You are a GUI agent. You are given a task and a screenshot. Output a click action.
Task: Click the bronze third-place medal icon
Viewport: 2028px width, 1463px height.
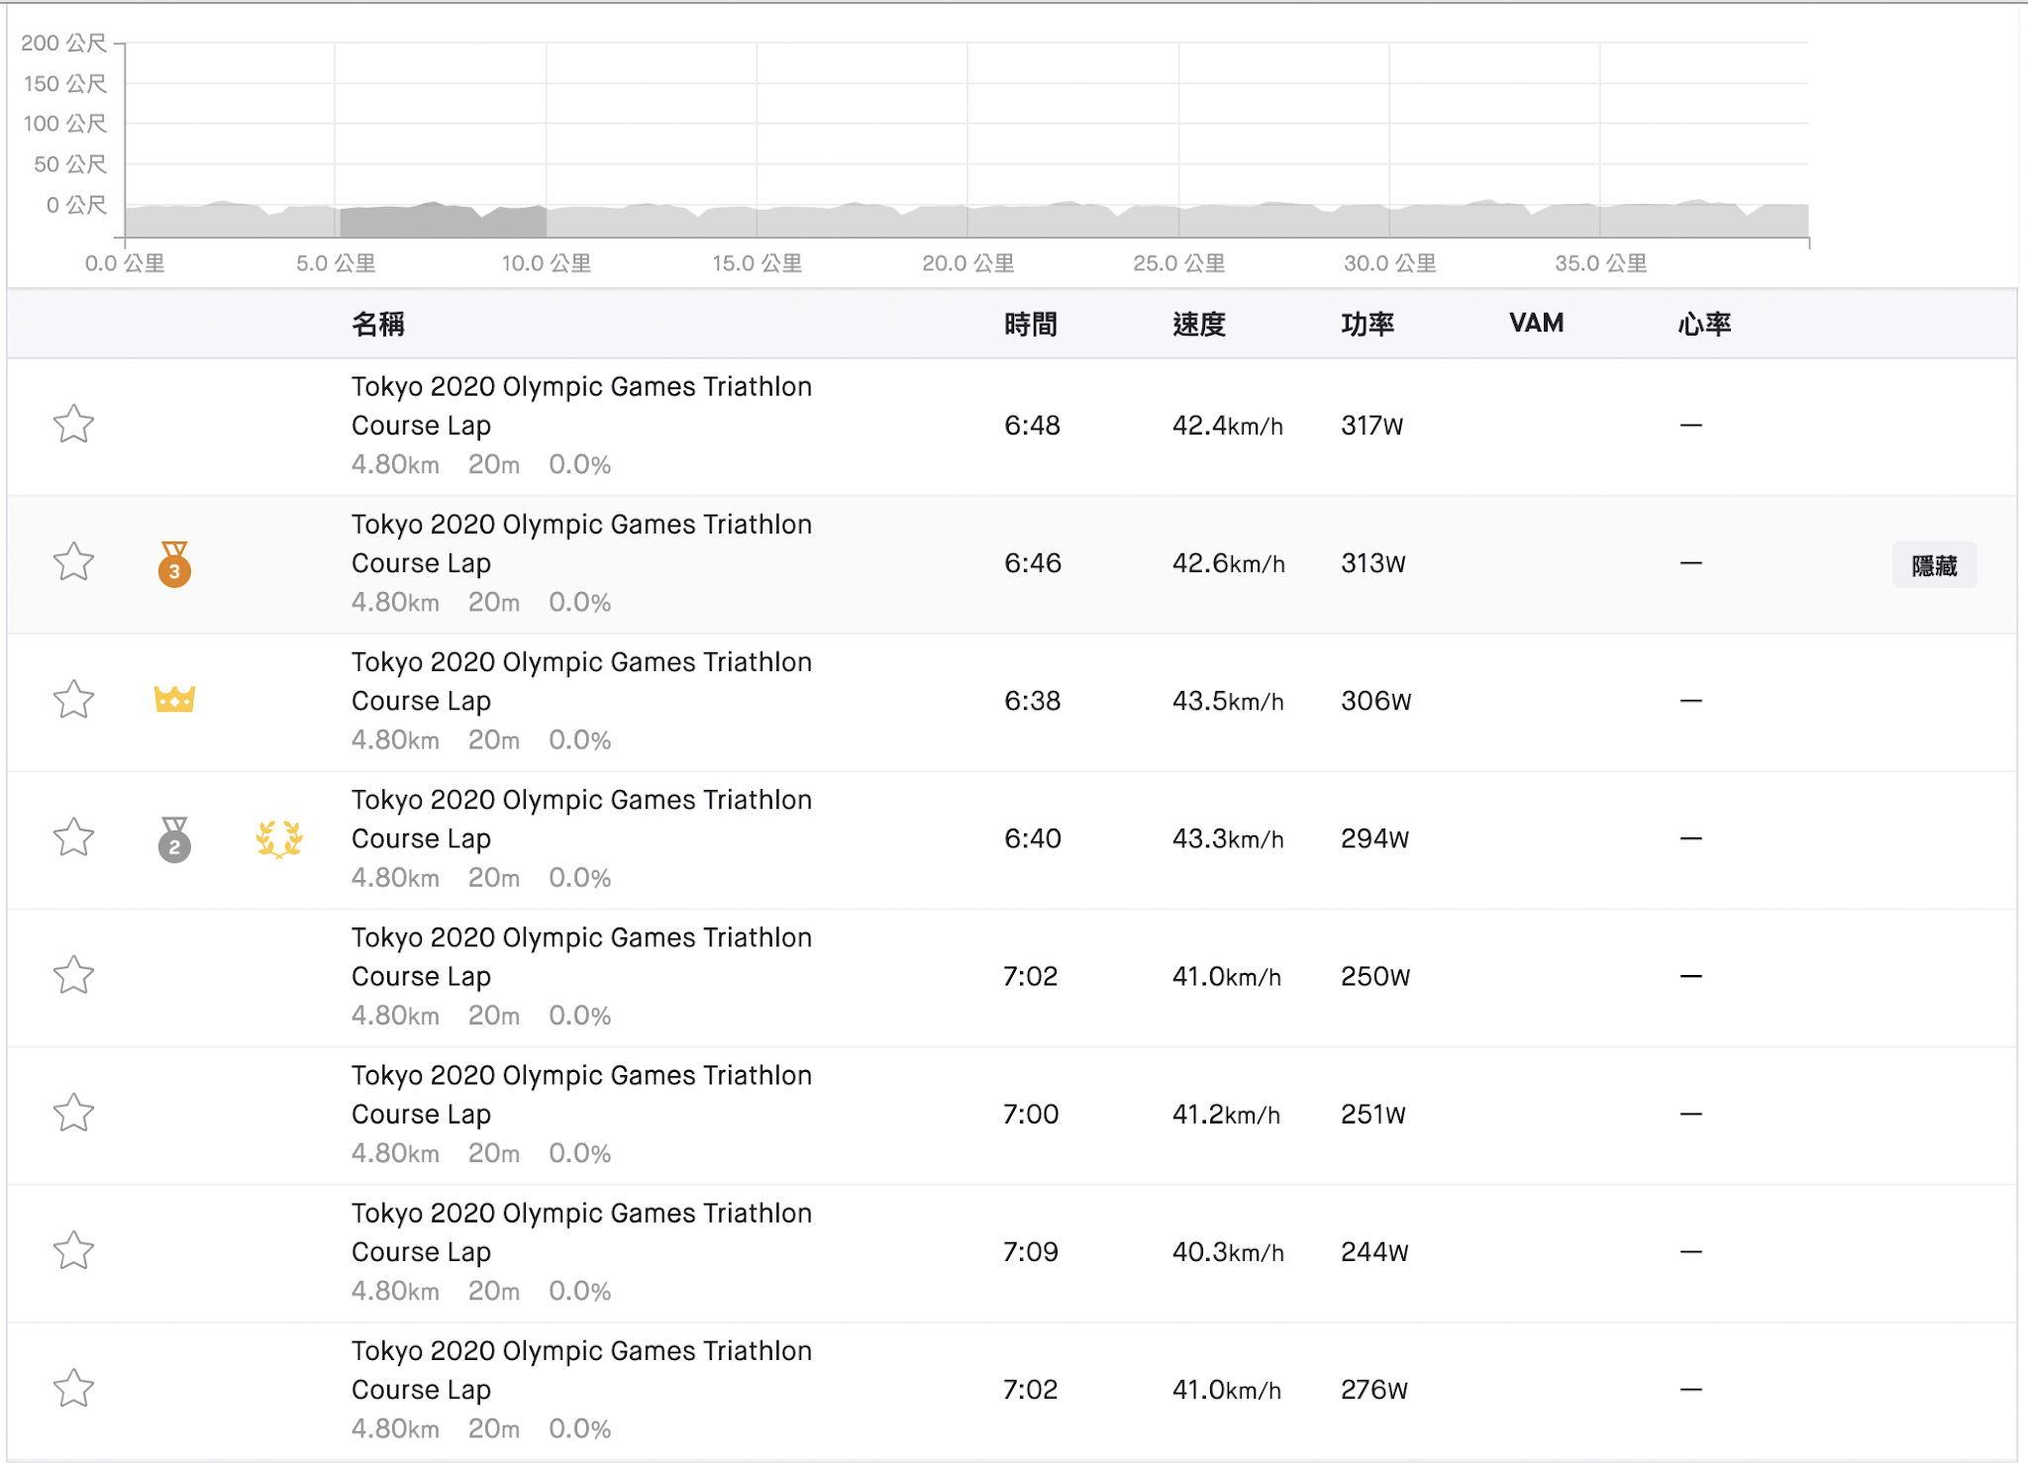coord(174,564)
